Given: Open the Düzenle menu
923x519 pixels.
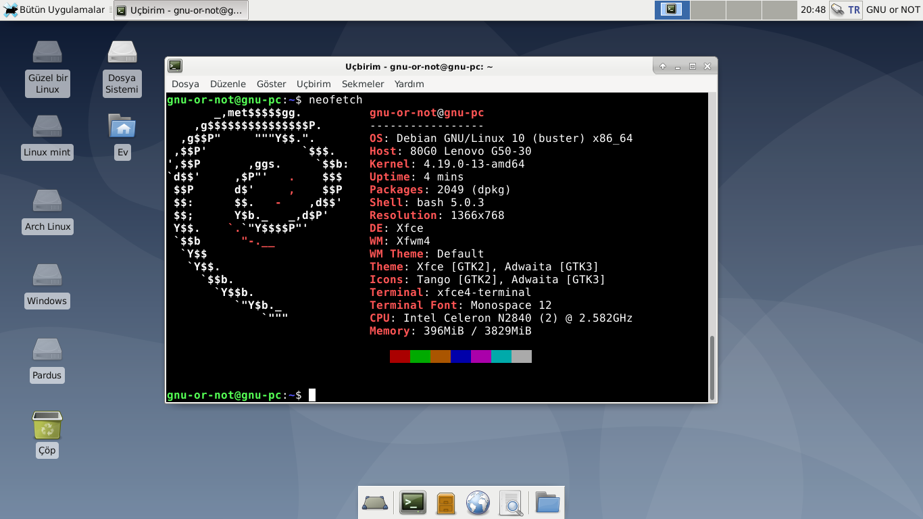Looking at the screenshot, I should [x=228, y=84].
